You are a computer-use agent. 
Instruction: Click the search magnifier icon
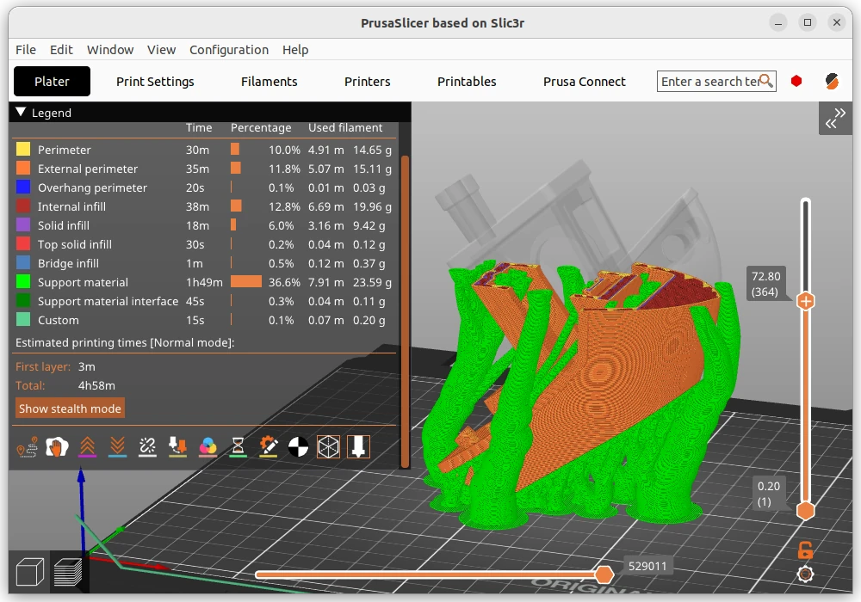[766, 81]
